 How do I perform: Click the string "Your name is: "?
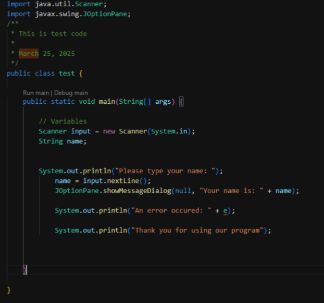[231, 191]
